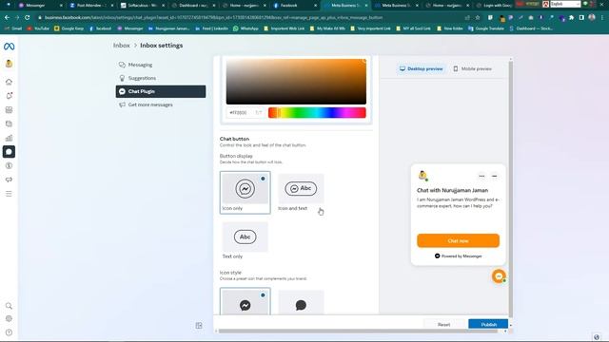Open the New folder bookmark folder
This screenshot has width=609, height=342.
[450, 28]
